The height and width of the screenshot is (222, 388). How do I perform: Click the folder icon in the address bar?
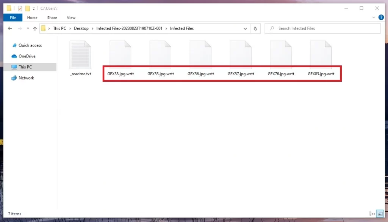[43, 28]
